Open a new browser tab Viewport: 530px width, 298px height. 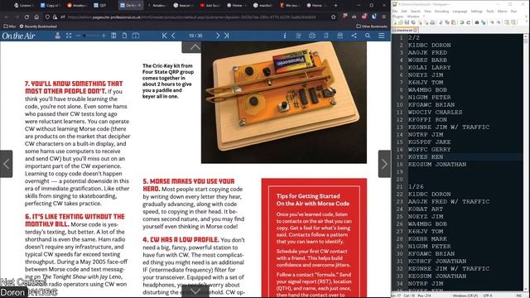(335, 5)
